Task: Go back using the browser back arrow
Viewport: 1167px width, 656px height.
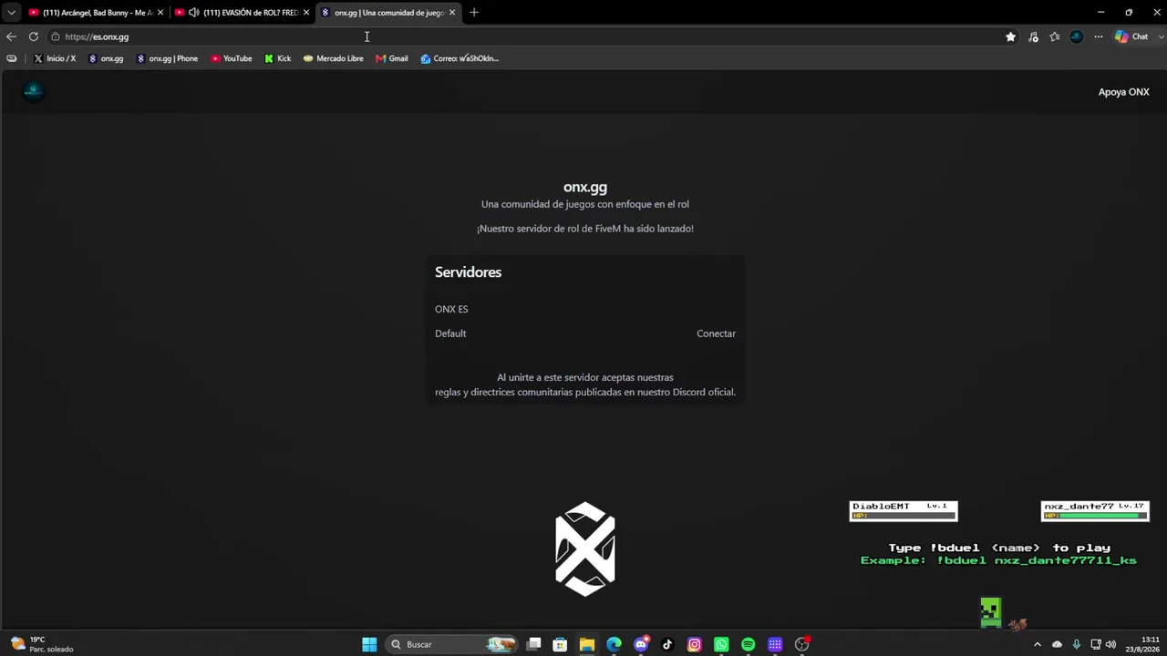Action: [x=11, y=36]
